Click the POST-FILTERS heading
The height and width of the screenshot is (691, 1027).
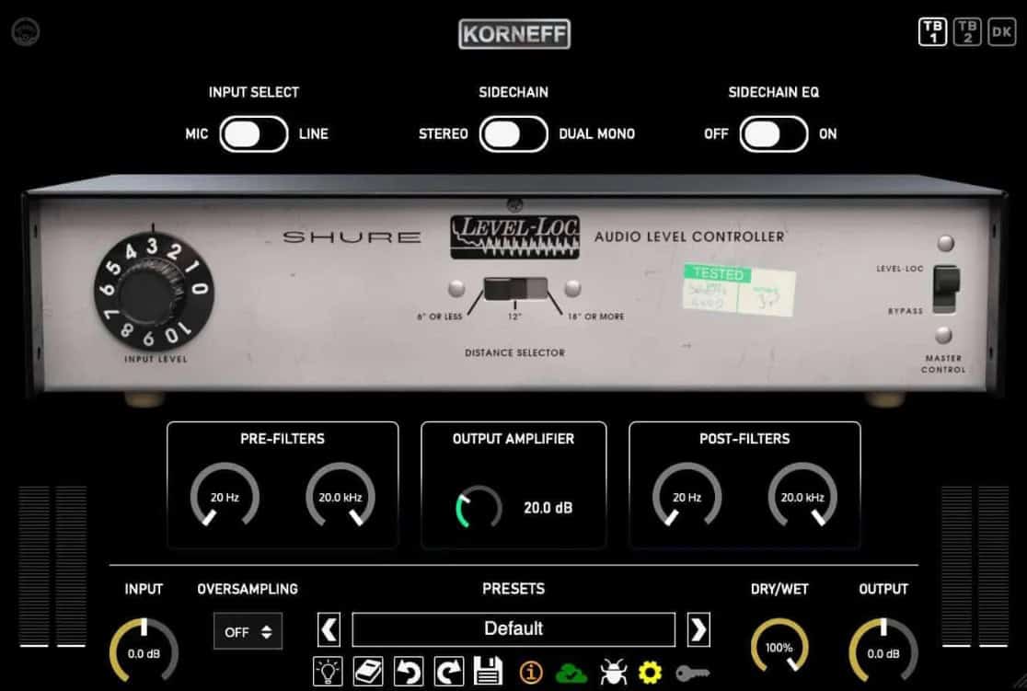pyautogui.click(x=744, y=439)
